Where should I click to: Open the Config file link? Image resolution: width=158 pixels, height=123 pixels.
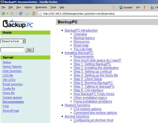point(9,89)
